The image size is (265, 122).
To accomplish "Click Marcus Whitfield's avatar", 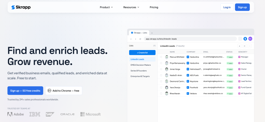I will click(x=167, y=57).
